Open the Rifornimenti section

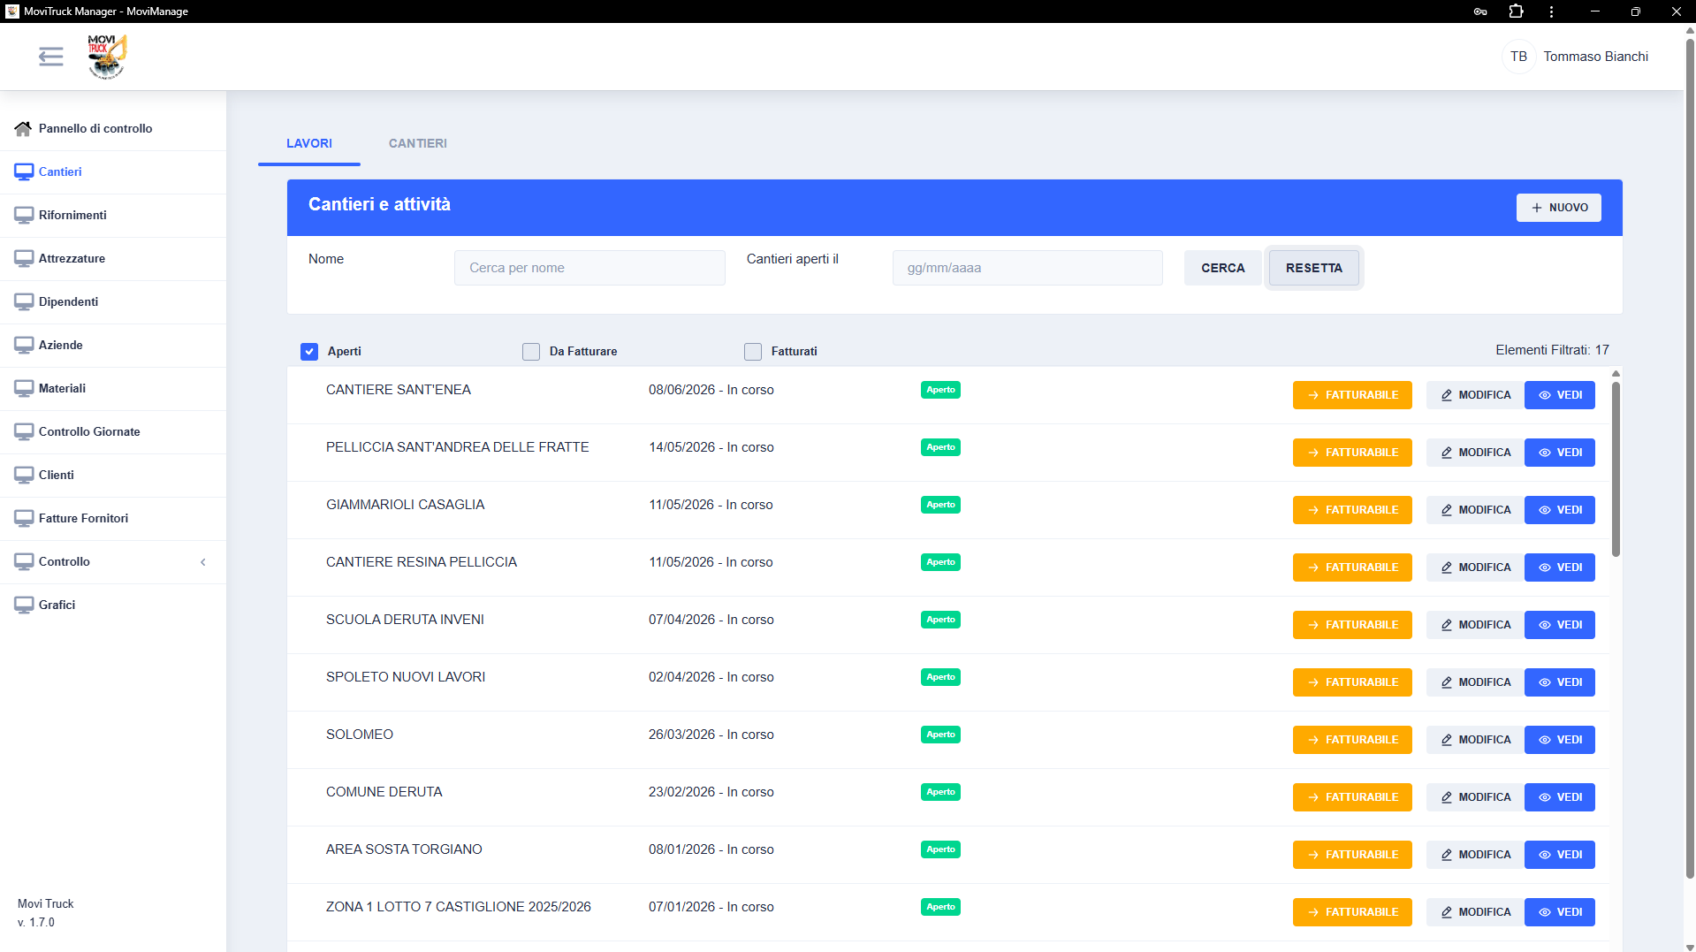(x=113, y=216)
